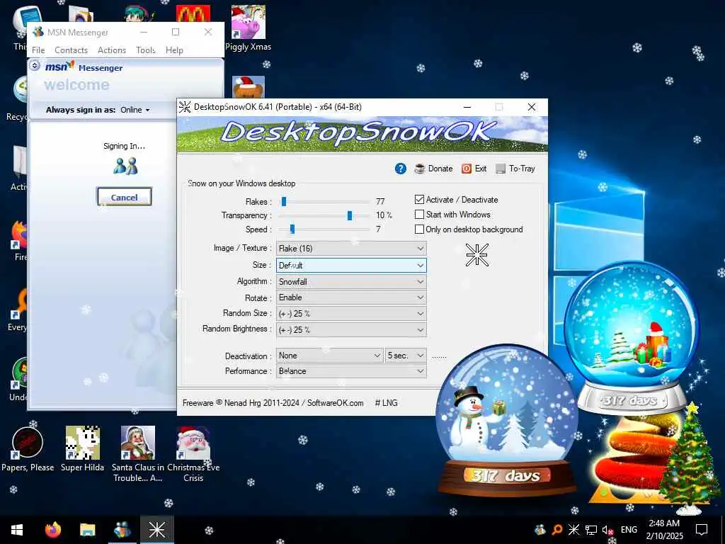Send DesktopSnowOK To-Tray
Screen dimensions: 725x544
click(x=515, y=169)
